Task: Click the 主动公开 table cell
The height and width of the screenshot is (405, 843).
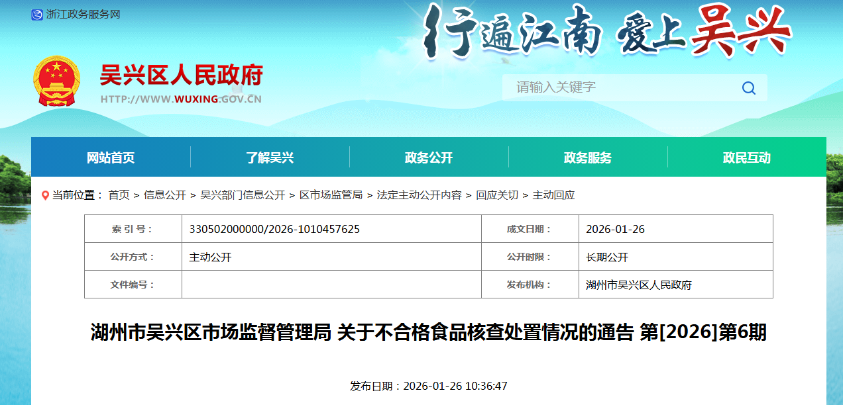Action: point(331,257)
